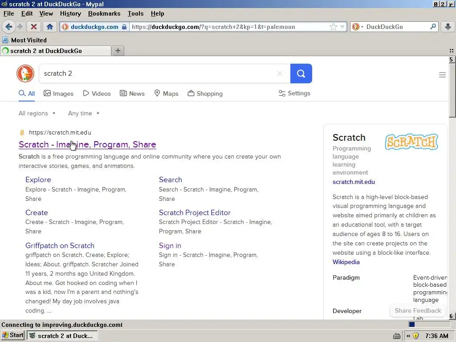Click the on-screen keyboard tray icon

pyautogui.click(x=397, y=336)
